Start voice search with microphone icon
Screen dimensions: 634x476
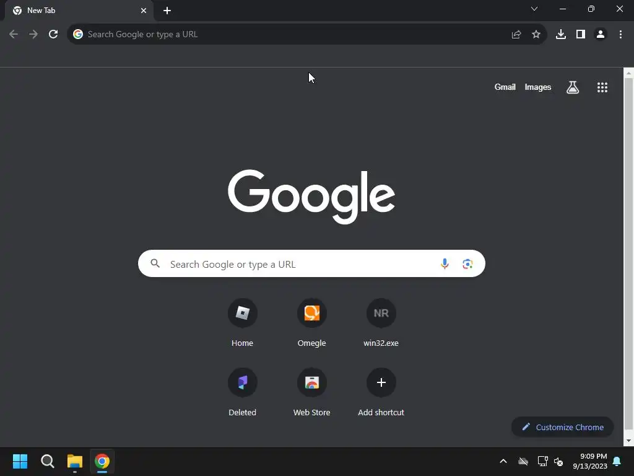pos(445,264)
